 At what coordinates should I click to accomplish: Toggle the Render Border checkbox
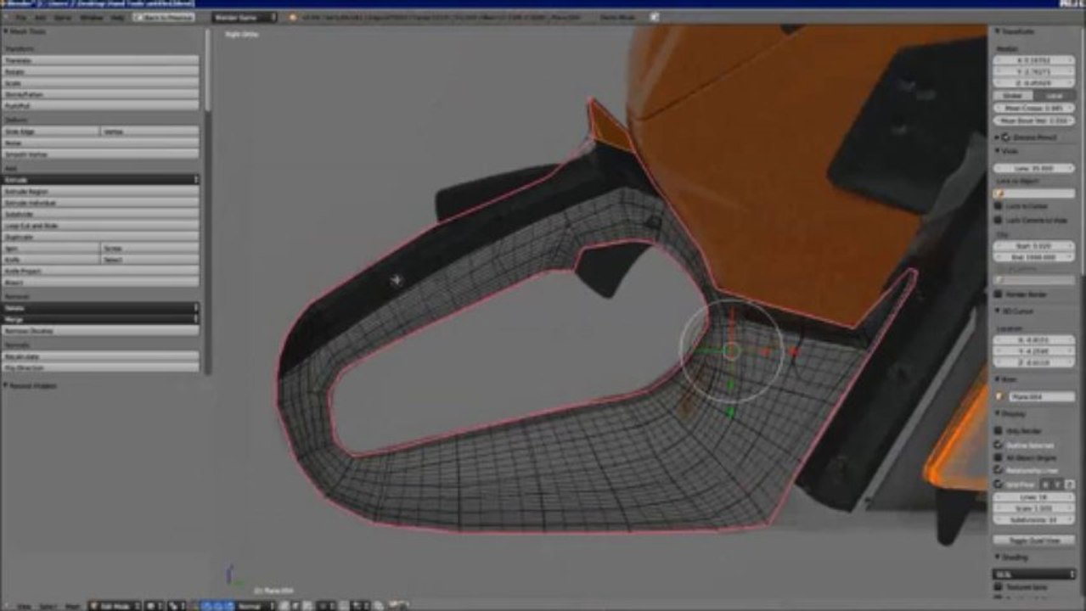[999, 294]
